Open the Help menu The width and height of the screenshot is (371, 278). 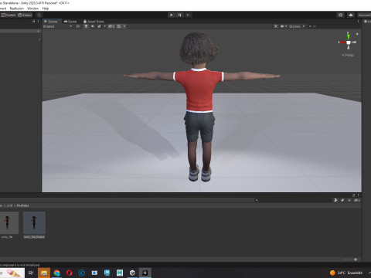coord(46,8)
